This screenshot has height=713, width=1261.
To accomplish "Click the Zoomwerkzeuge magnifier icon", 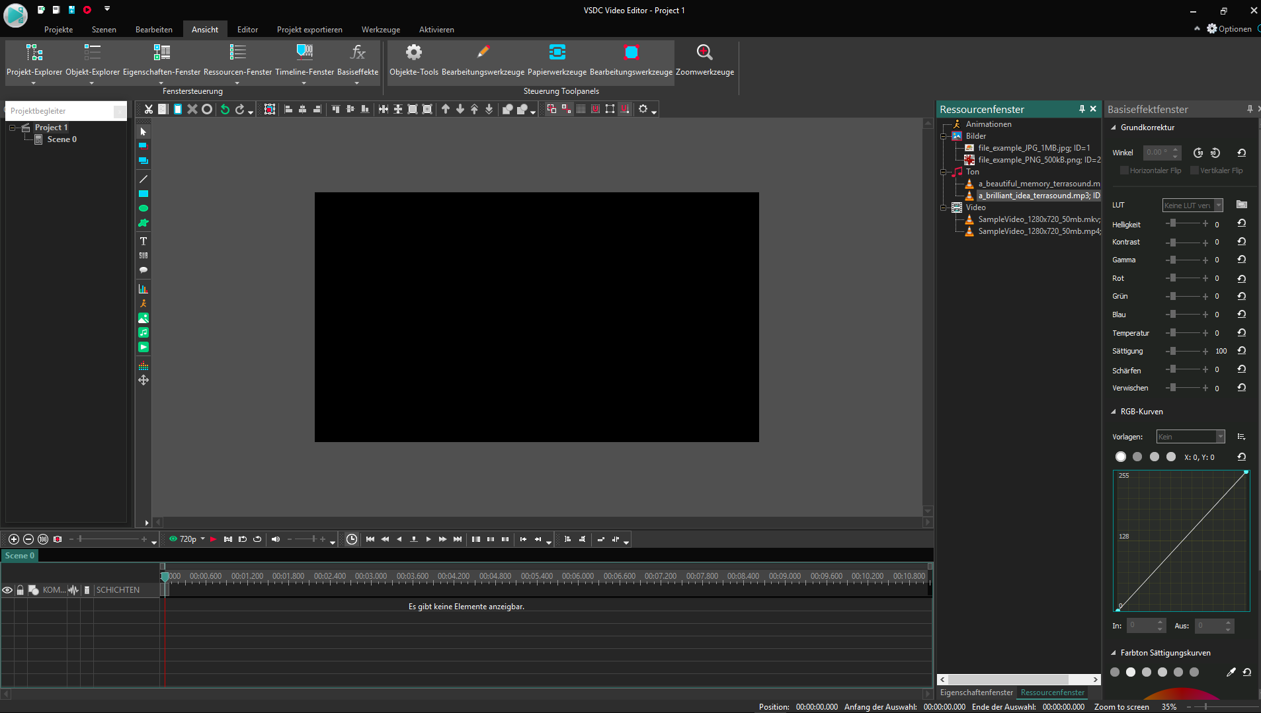I will (x=704, y=53).
